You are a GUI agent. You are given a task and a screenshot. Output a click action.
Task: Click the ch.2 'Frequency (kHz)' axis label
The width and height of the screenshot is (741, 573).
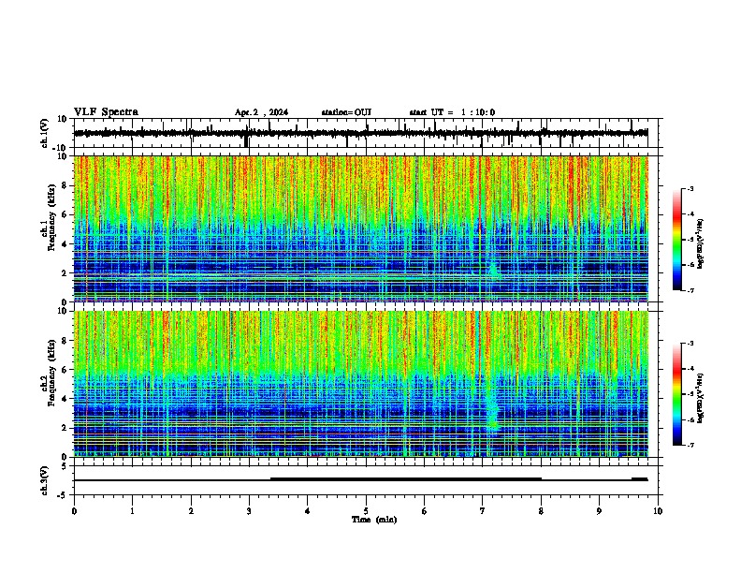51,373
